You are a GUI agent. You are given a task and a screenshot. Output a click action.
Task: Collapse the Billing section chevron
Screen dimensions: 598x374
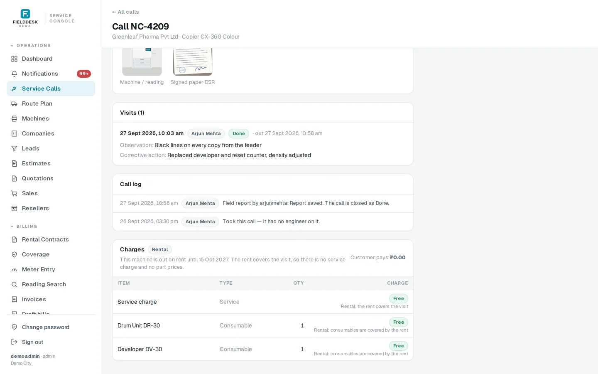pyautogui.click(x=12, y=226)
